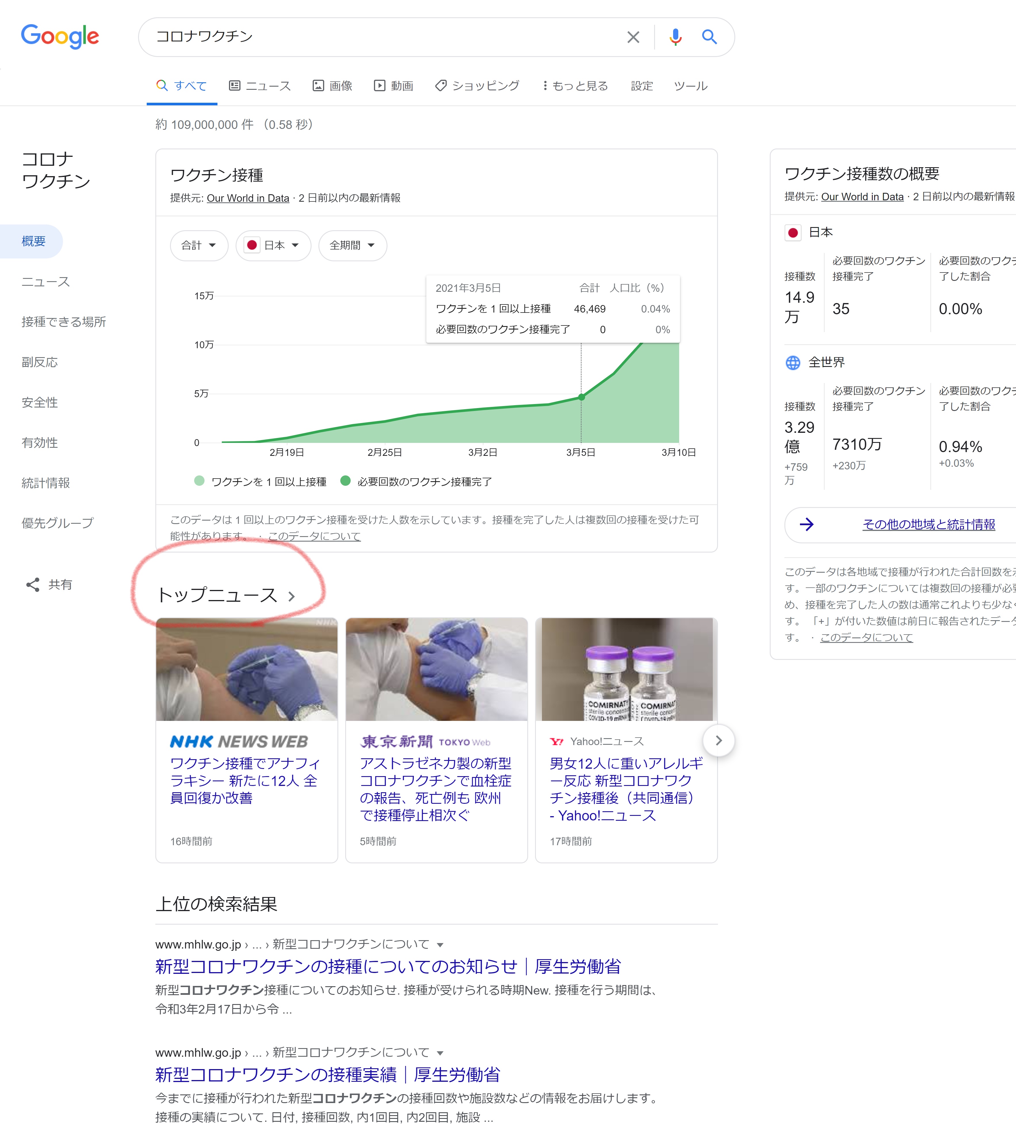The width and height of the screenshot is (1016, 1135).
Task: Click the 17時間前 timestamp
Action: tap(570, 842)
